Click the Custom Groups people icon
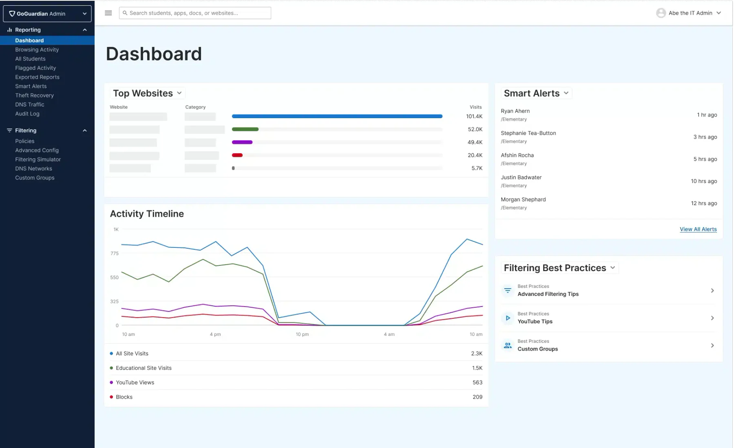This screenshot has width=734, height=448. pyautogui.click(x=507, y=345)
